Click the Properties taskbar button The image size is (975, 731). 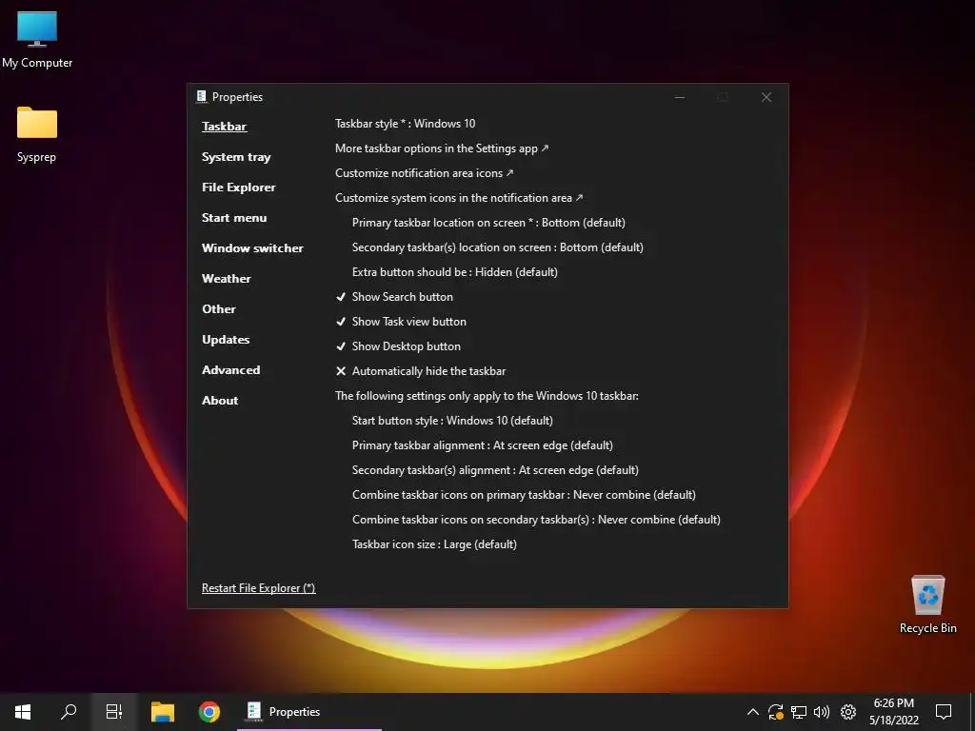tap(309, 712)
